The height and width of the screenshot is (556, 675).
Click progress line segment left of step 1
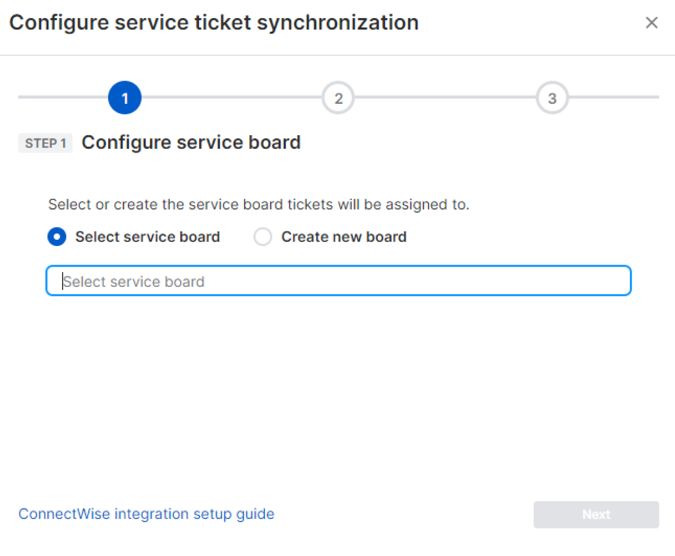point(63,97)
